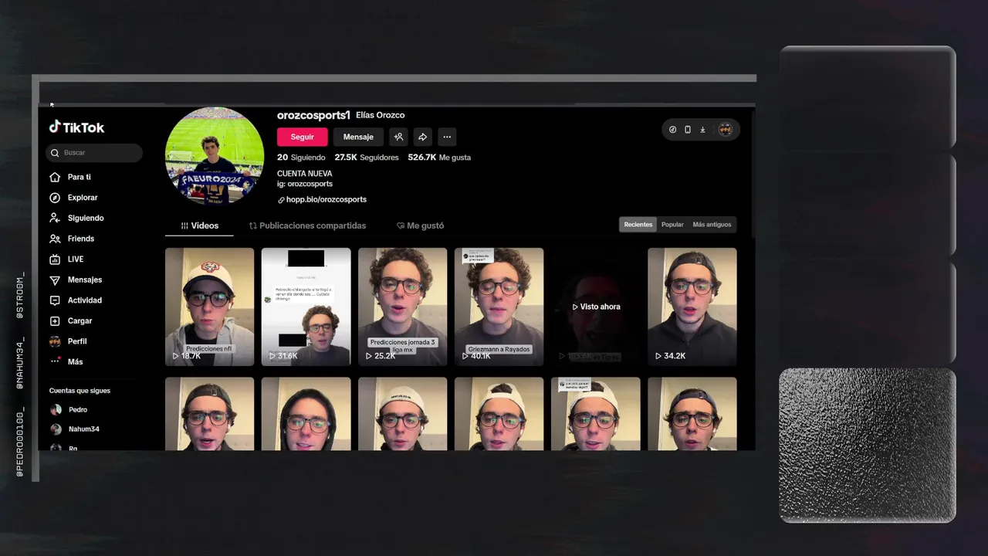
Task: Click the 526.7K Me gusta count
Action: (x=439, y=158)
